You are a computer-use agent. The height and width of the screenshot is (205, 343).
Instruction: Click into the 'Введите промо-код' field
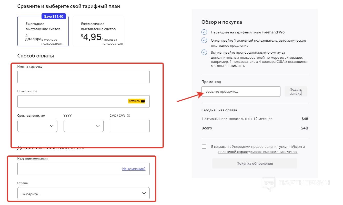coord(241,91)
